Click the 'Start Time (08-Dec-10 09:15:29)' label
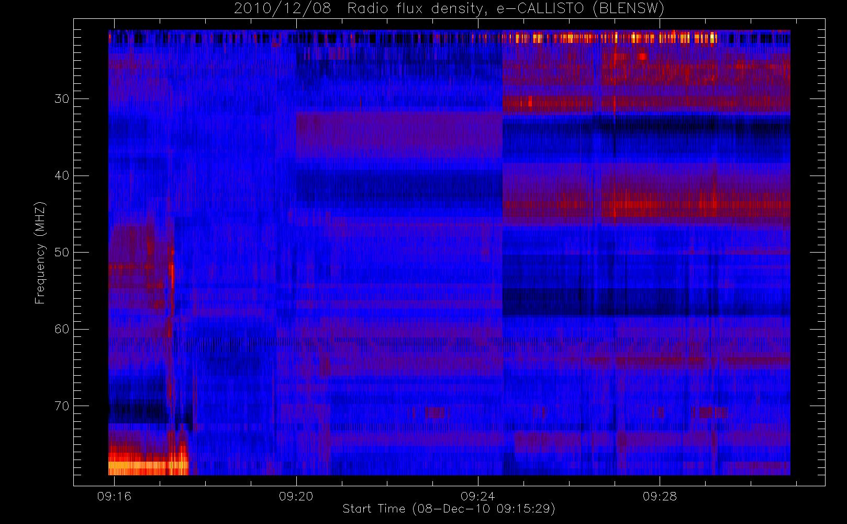The image size is (847, 524). (x=449, y=509)
